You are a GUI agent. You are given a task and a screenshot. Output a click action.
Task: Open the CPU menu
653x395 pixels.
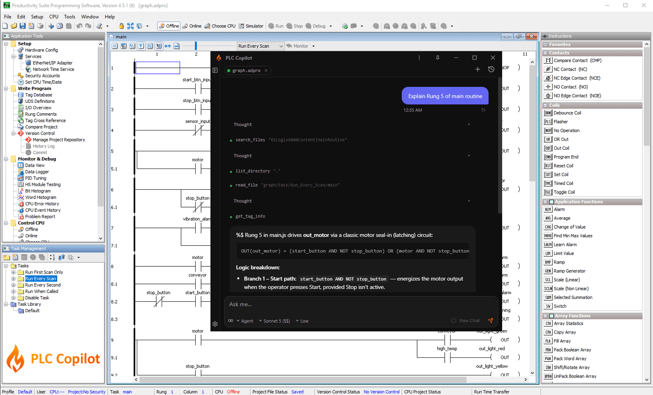pyautogui.click(x=54, y=16)
